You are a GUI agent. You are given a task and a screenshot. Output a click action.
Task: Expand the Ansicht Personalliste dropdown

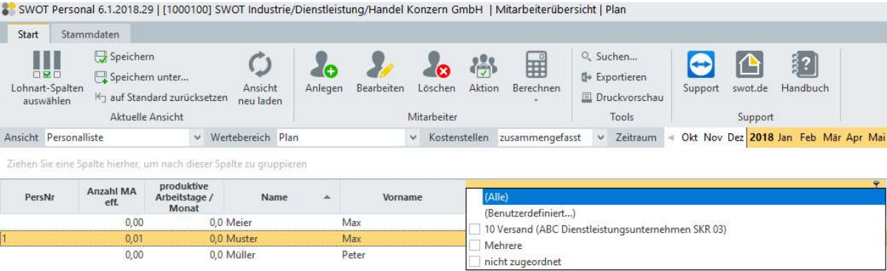click(197, 138)
